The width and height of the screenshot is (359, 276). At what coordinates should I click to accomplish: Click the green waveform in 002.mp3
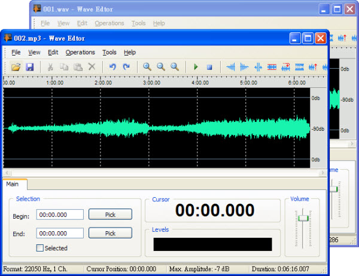pyautogui.click(x=158, y=128)
